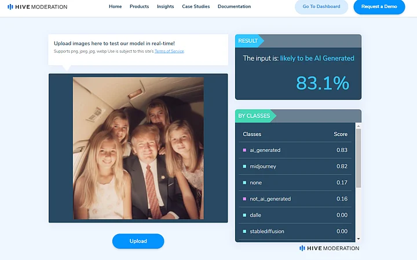
Task: Click the Go To Dashboard button
Action: click(321, 7)
